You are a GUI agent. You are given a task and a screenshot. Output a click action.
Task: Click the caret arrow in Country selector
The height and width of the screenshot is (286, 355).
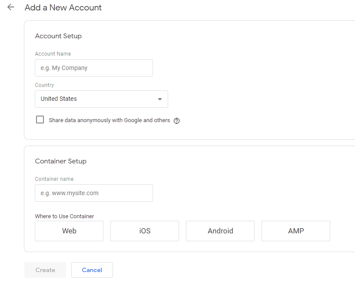click(160, 99)
